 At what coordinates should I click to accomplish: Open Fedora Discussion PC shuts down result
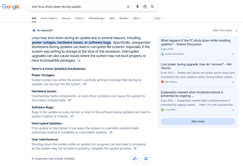point(196,42)
